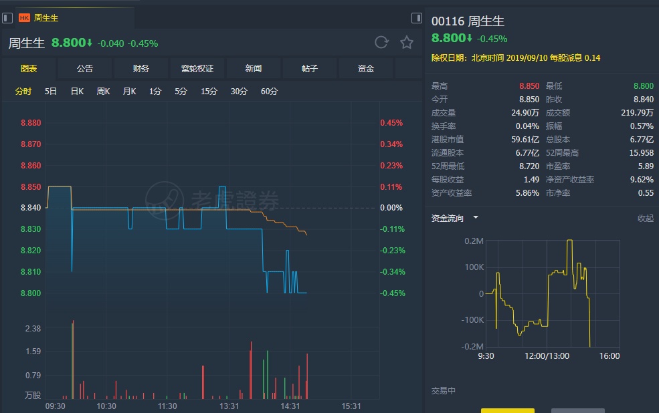
Task: Open the 财务 tab
Action: (140, 68)
